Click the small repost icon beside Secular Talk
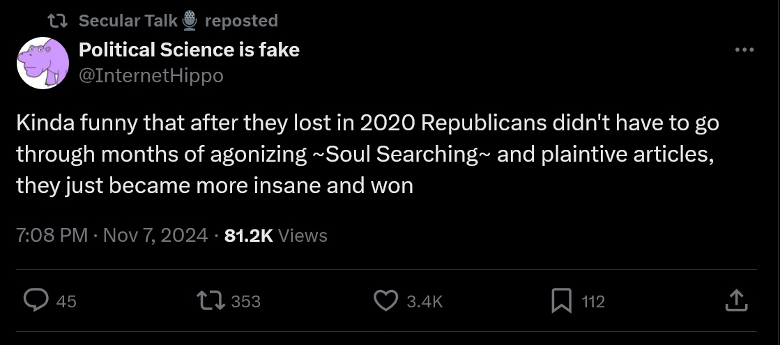Image resolution: width=780 pixels, height=345 pixels. (60, 21)
